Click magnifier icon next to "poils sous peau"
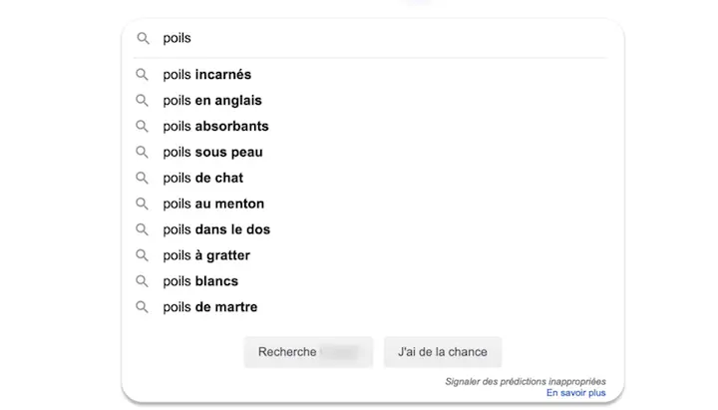 coord(143,153)
